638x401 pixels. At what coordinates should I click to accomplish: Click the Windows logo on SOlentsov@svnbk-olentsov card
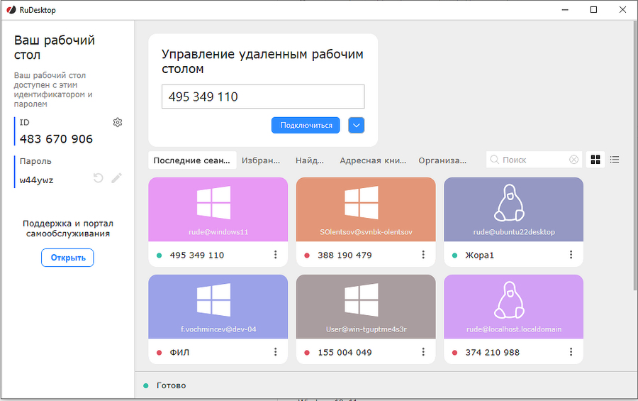[362, 202]
